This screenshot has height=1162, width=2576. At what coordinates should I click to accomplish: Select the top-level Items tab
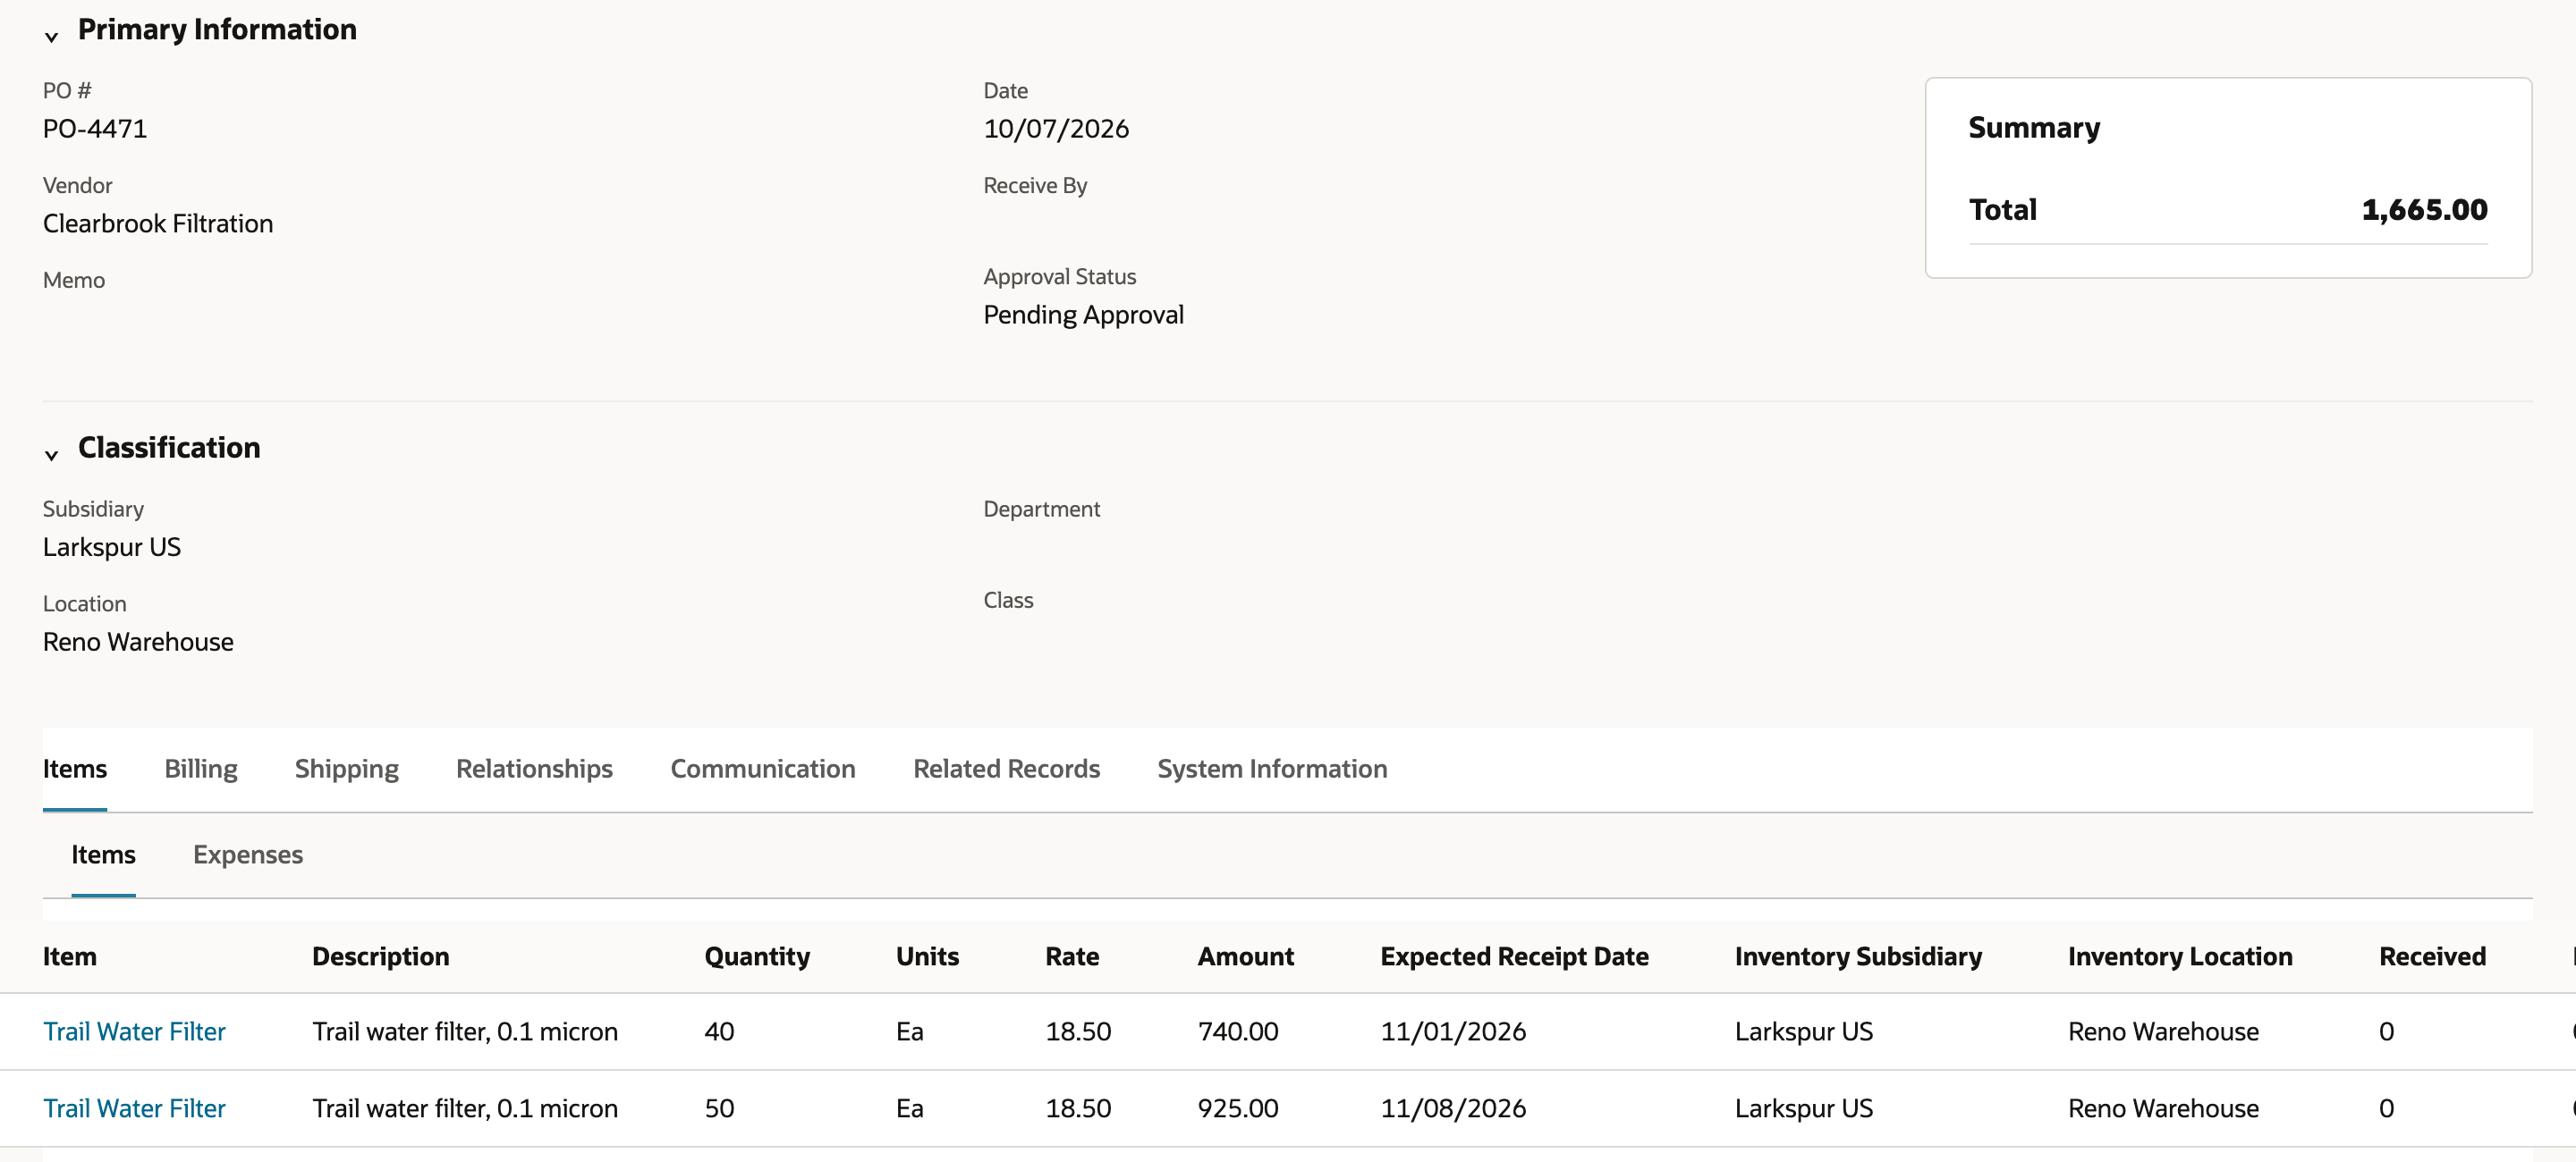pos(75,769)
